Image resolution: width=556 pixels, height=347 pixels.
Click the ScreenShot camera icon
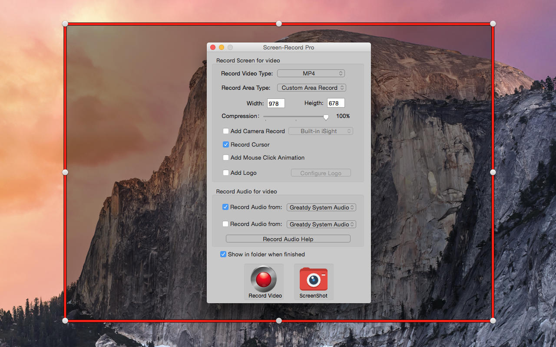click(314, 279)
